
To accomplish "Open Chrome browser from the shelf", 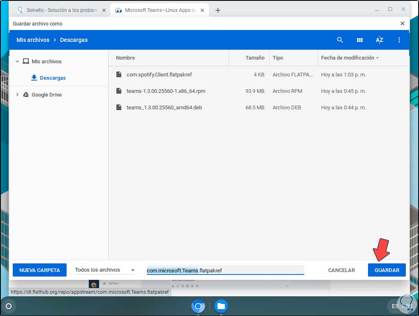I will 198,306.
